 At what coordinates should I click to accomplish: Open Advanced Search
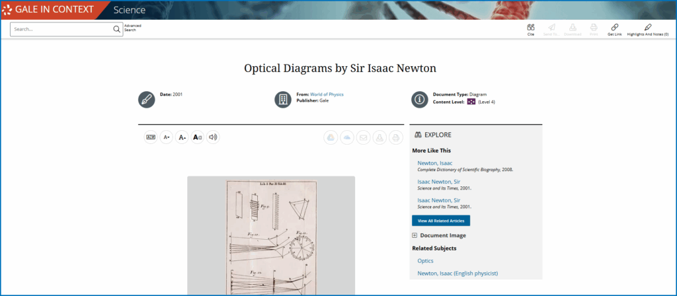[132, 28]
